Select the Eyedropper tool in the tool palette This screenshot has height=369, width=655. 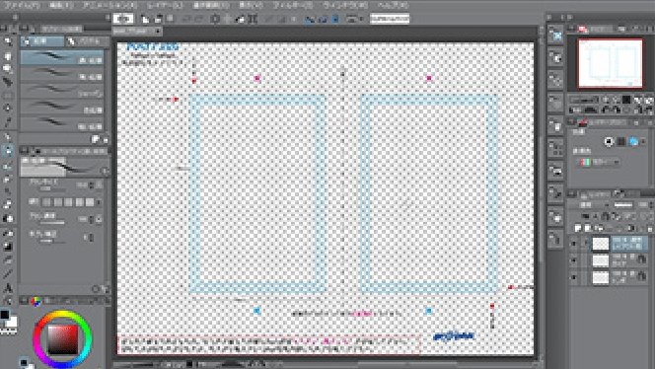click(x=8, y=122)
